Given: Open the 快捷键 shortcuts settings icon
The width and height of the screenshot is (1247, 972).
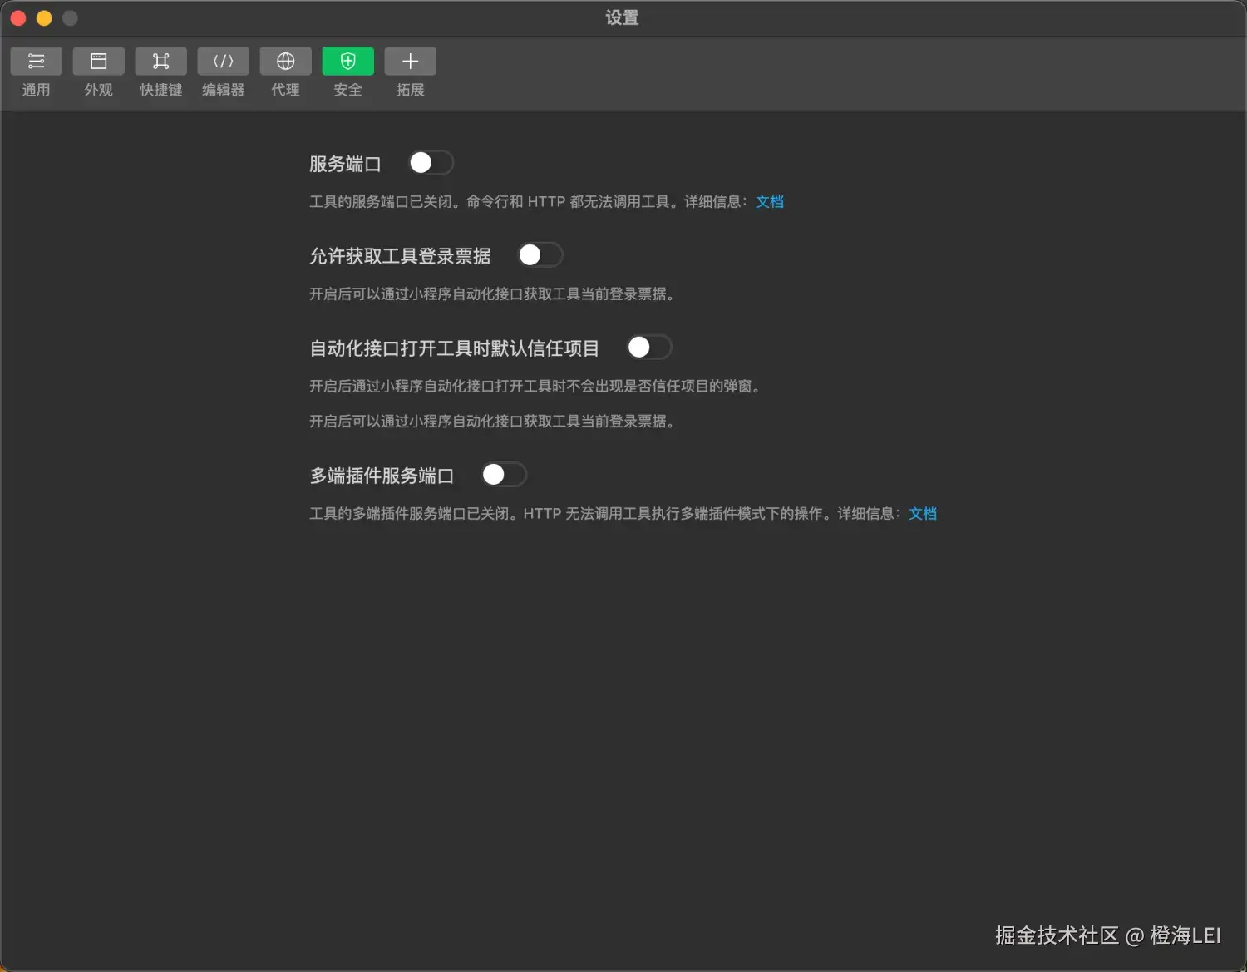Looking at the screenshot, I should [x=160, y=62].
